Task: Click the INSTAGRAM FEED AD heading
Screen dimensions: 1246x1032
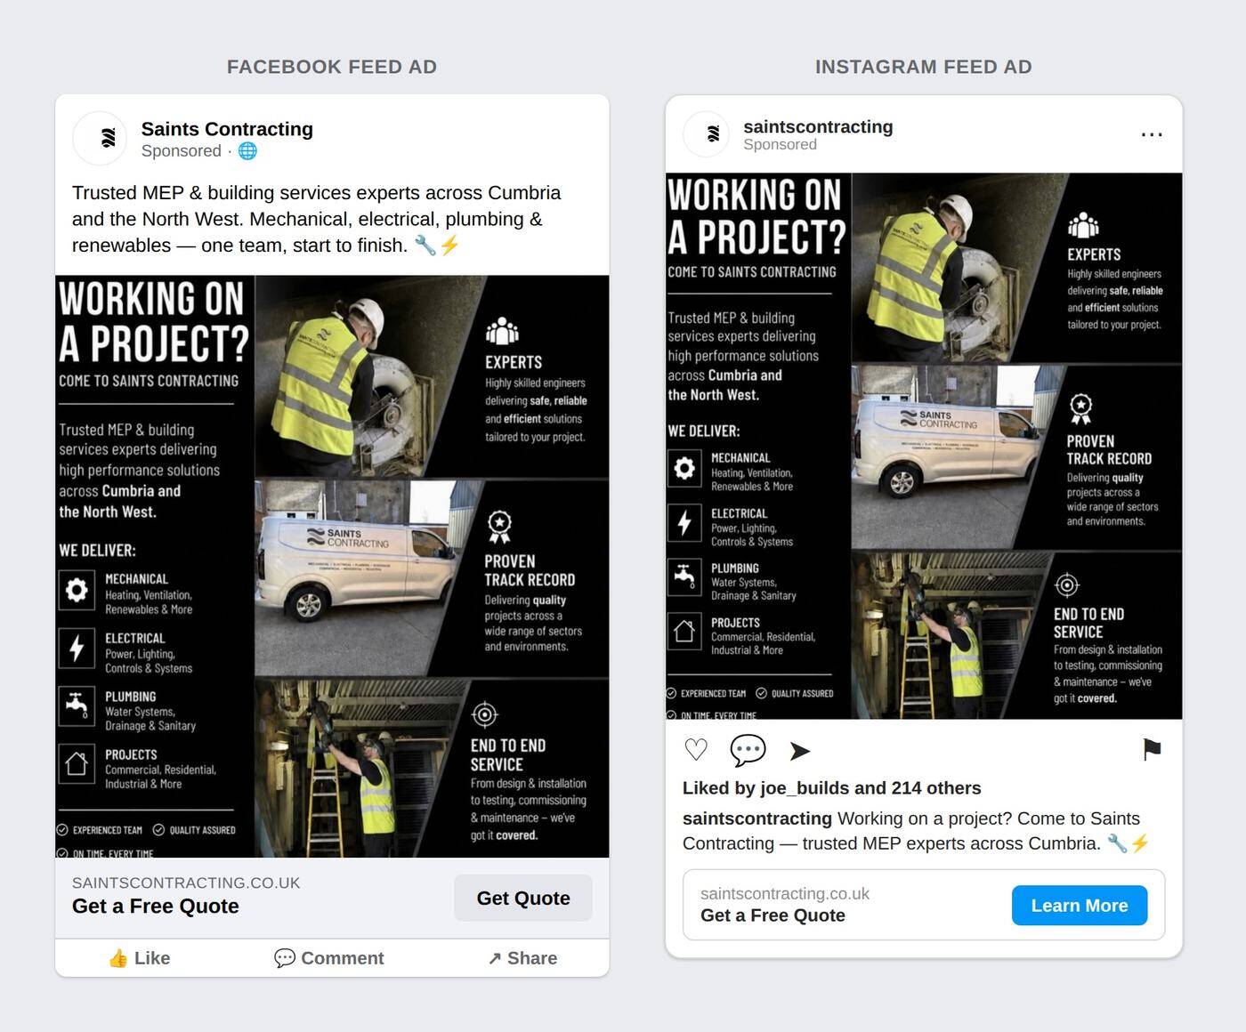Action: coord(924,67)
